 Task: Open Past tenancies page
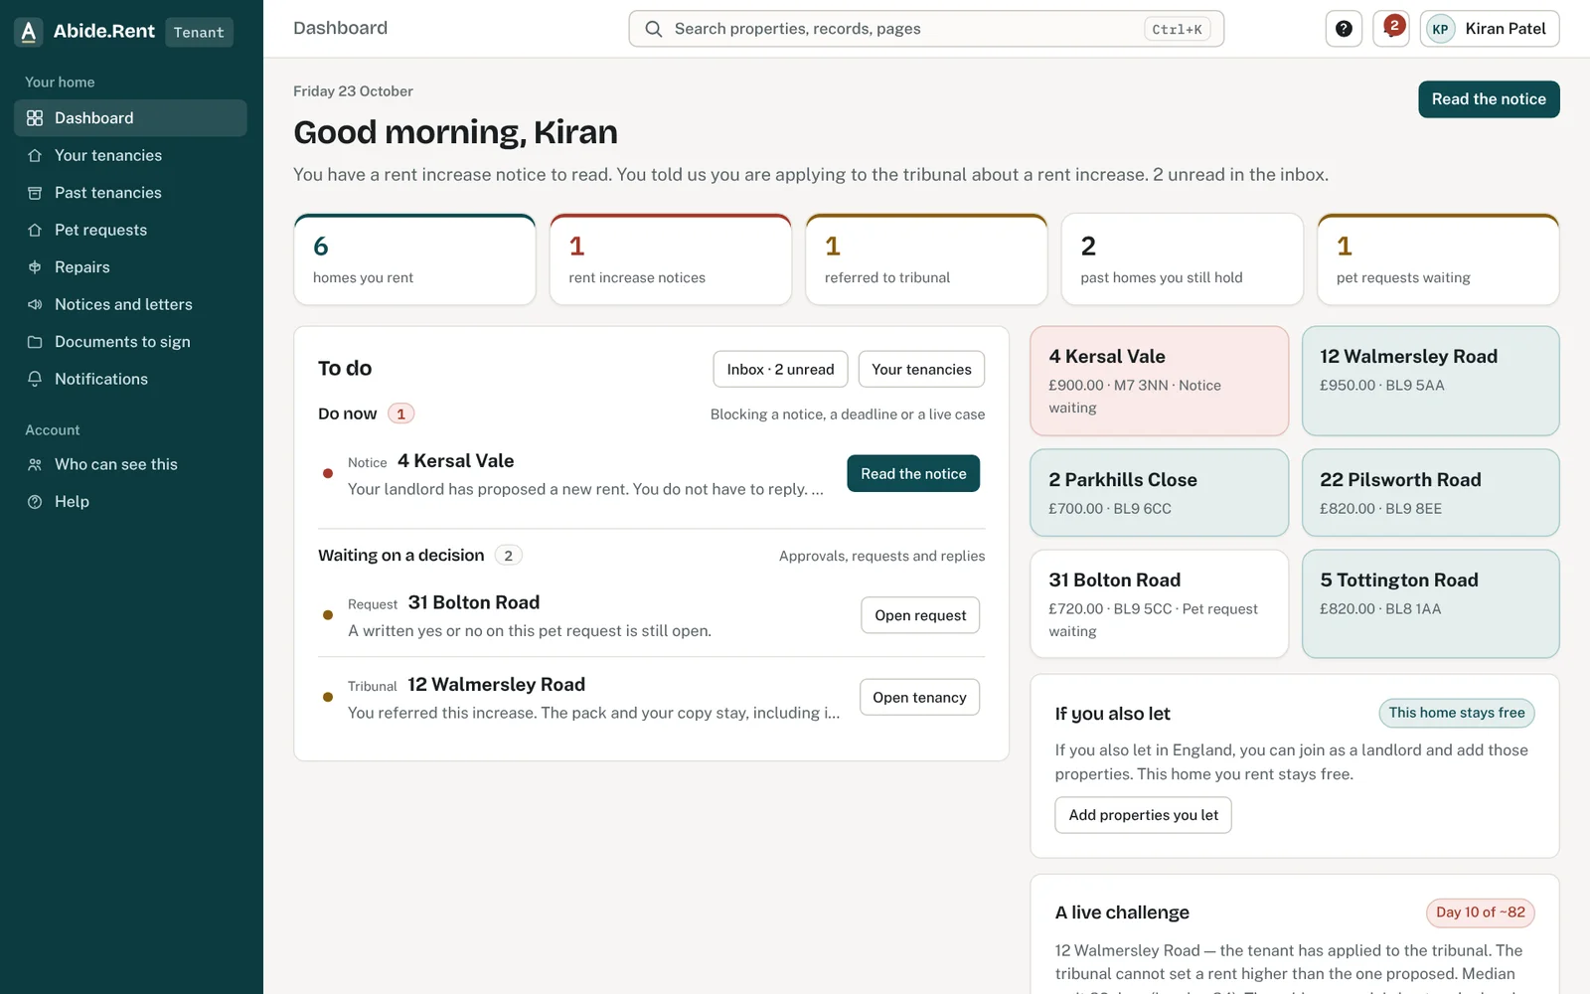(x=130, y=193)
